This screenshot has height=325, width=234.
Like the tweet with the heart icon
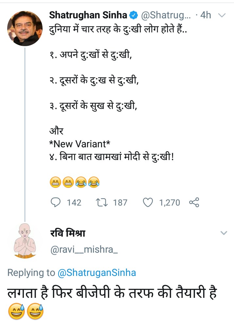click(x=148, y=202)
